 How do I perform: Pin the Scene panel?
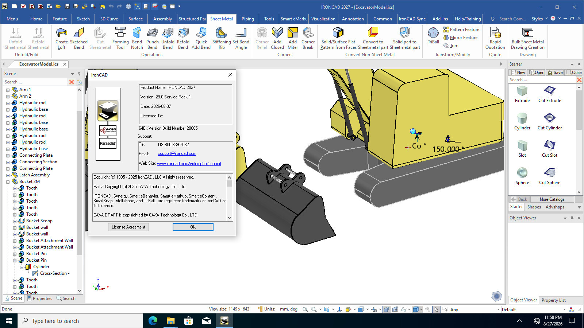pos(79,74)
